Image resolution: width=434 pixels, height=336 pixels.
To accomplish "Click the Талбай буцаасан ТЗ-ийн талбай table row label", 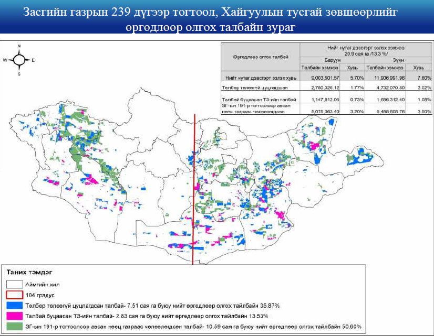I will (x=258, y=99).
